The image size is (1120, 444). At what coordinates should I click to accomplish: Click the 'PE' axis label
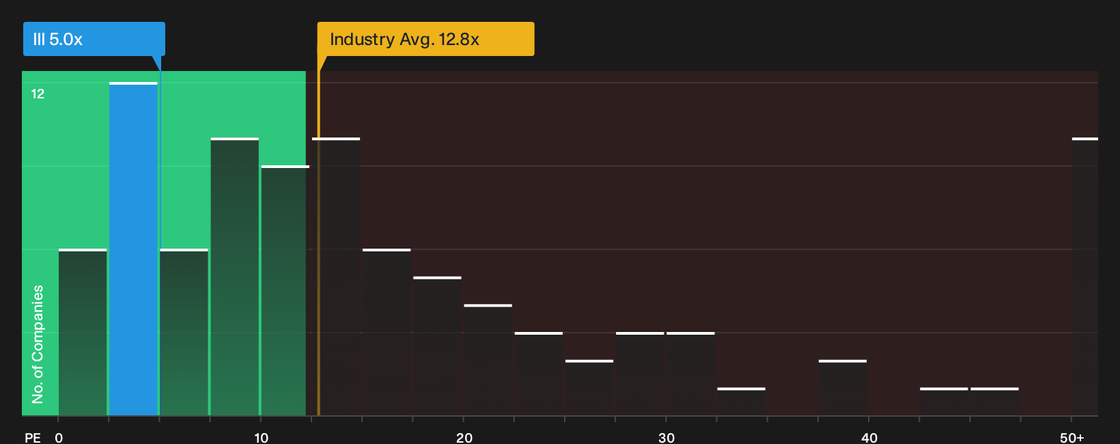point(33,438)
